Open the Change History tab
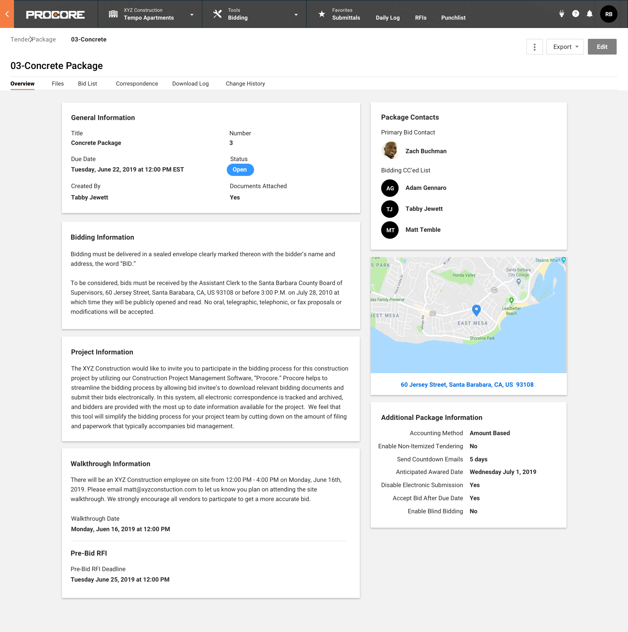This screenshot has width=628, height=632. point(245,84)
